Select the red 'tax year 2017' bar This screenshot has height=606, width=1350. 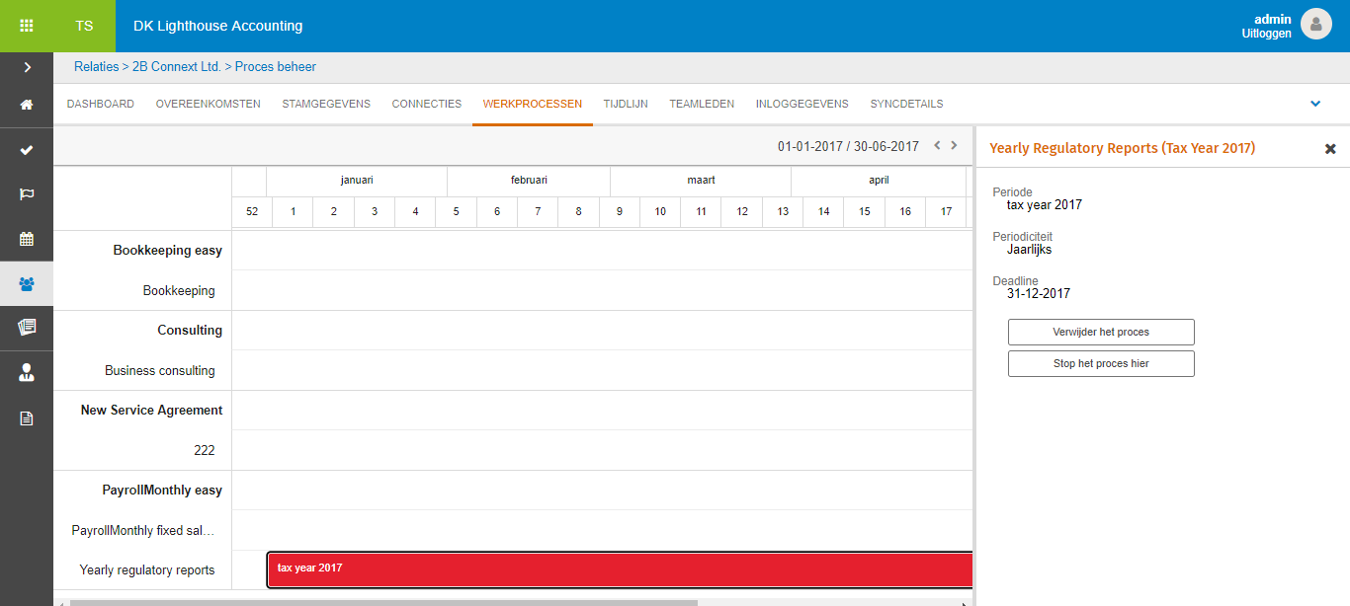[x=620, y=569]
